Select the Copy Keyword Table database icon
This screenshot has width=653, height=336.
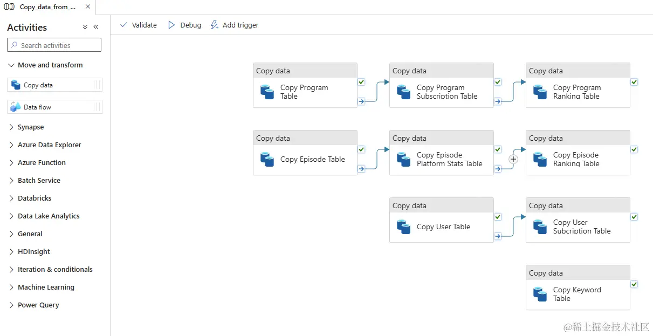tap(540, 294)
